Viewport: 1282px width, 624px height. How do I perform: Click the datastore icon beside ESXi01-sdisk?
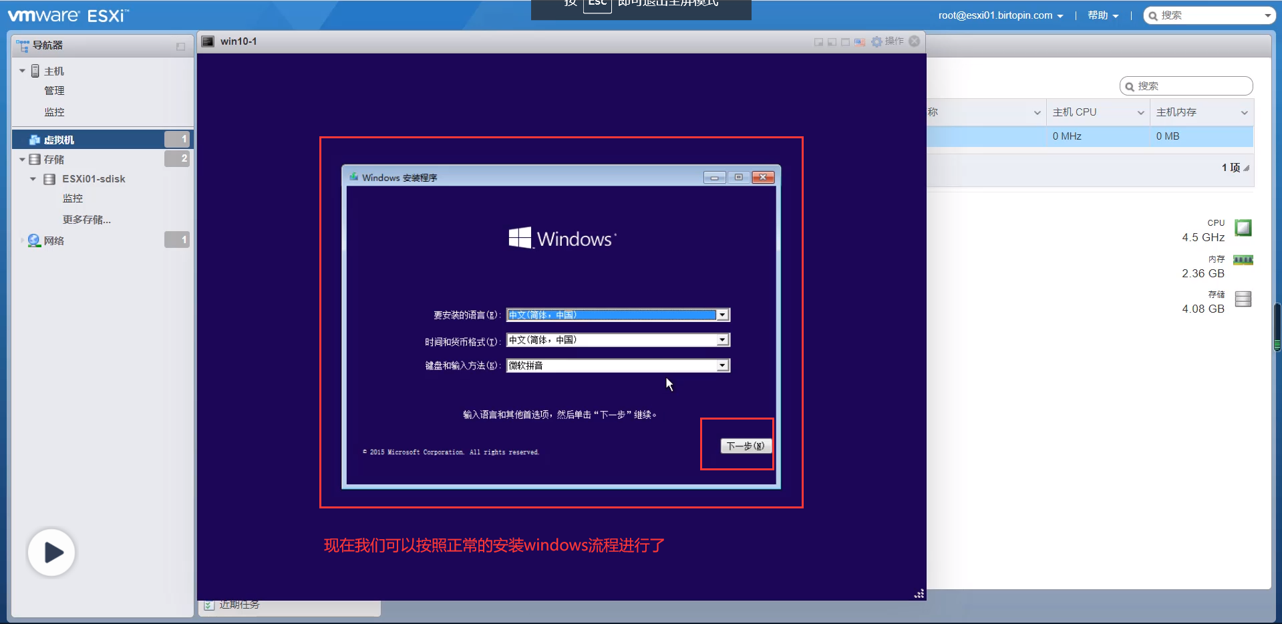pos(49,179)
